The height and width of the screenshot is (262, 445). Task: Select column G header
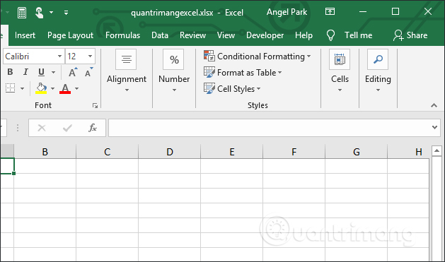[x=356, y=152]
